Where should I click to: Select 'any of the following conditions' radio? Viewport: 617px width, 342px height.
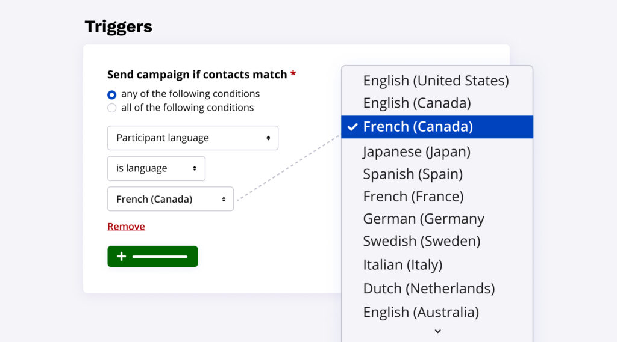pos(112,94)
